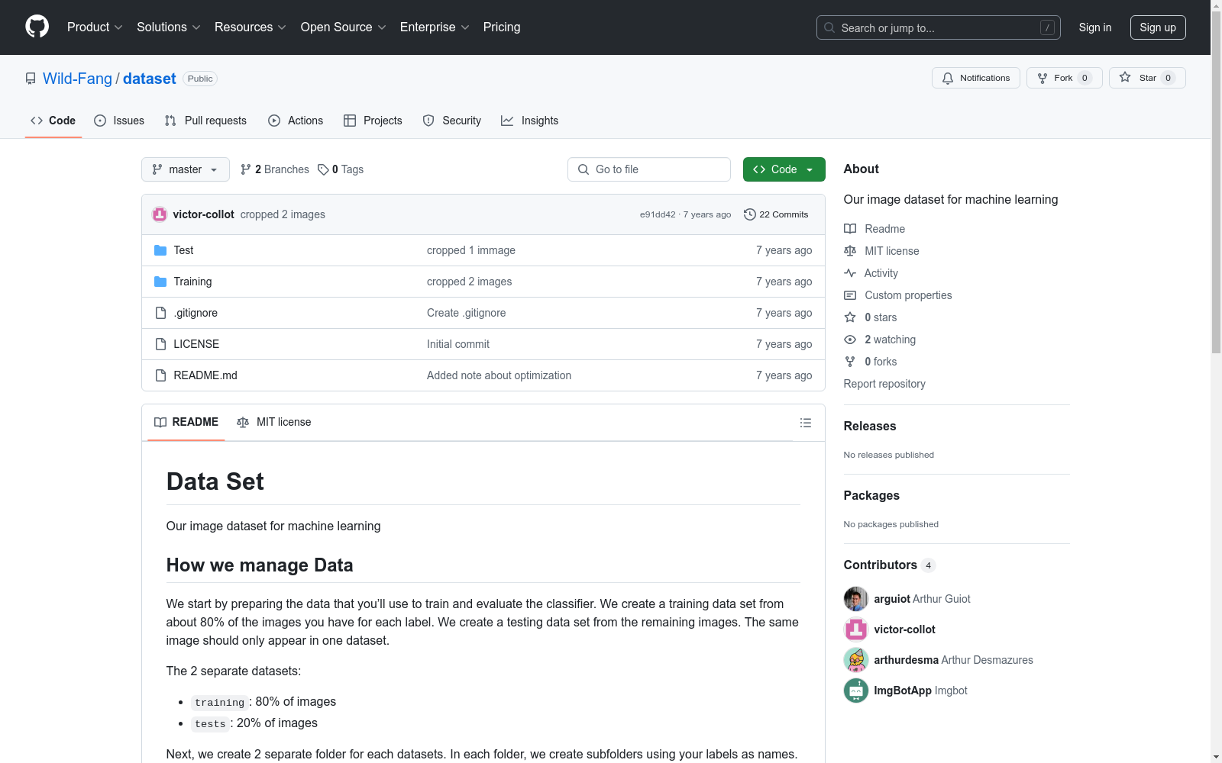Expand the Product menu
Image resolution: width=1222 pixels, height=763 pixels.
tap(95, 27)
